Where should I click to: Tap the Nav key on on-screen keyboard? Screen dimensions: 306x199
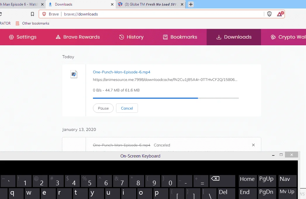[287, 181]
